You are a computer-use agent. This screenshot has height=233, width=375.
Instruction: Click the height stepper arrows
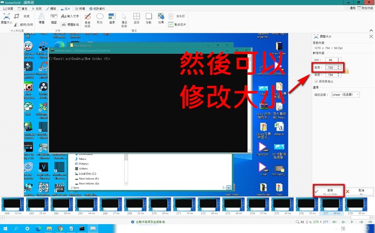click(x=338, y=75)
